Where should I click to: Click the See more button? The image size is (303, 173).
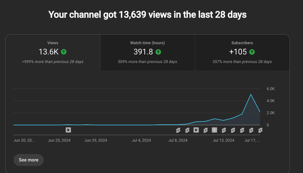(x=29, y=160)
